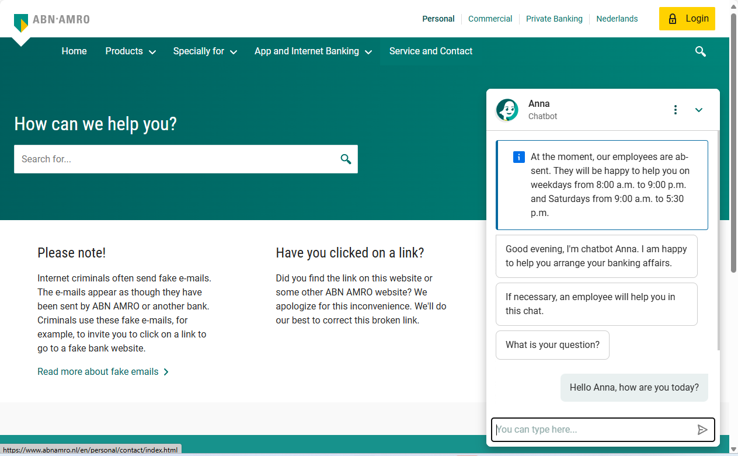Send chat message with arrow icon

point(702,430)
